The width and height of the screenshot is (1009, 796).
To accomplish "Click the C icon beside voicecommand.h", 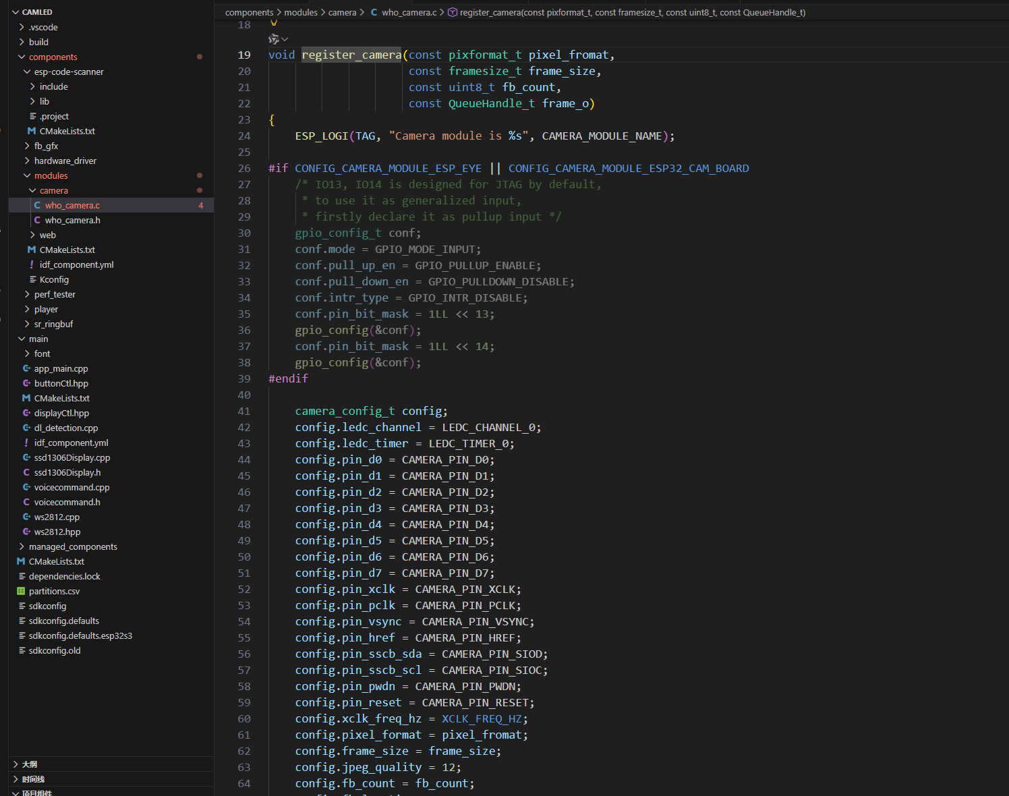I will 26,503.
